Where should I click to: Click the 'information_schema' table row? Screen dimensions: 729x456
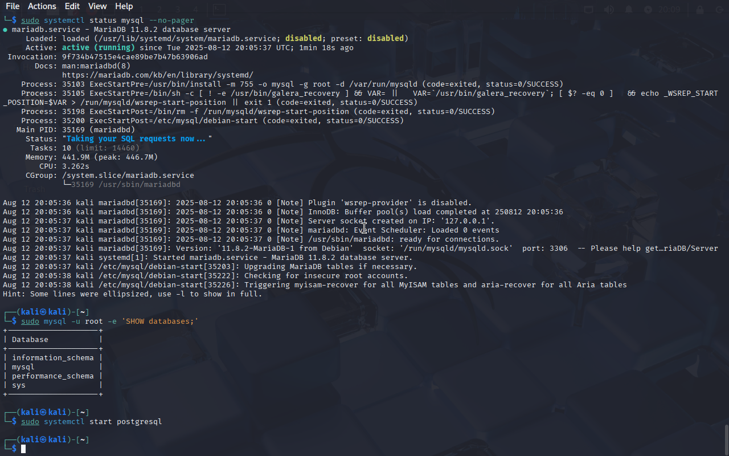(53, 358)
